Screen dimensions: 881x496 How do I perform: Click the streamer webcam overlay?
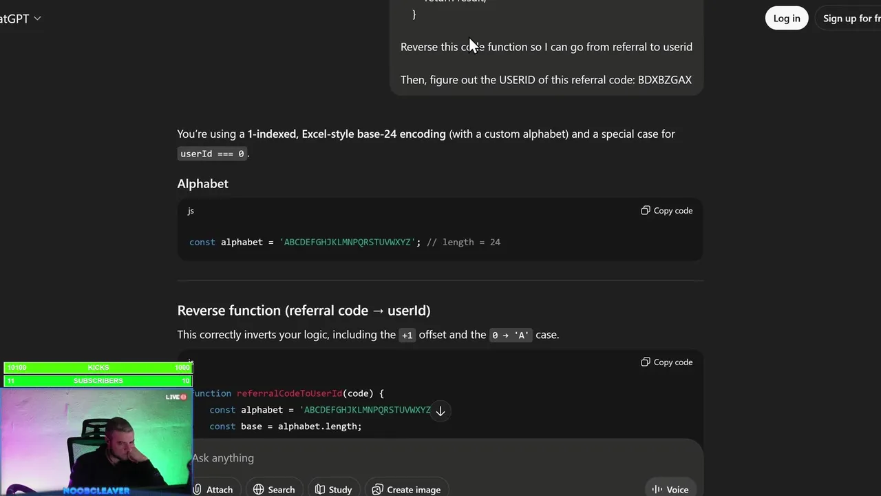coord(96,441)
